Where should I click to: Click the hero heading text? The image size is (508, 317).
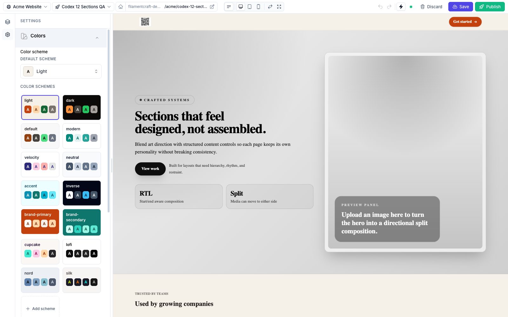pyautogui.click(x=200, y=123)
